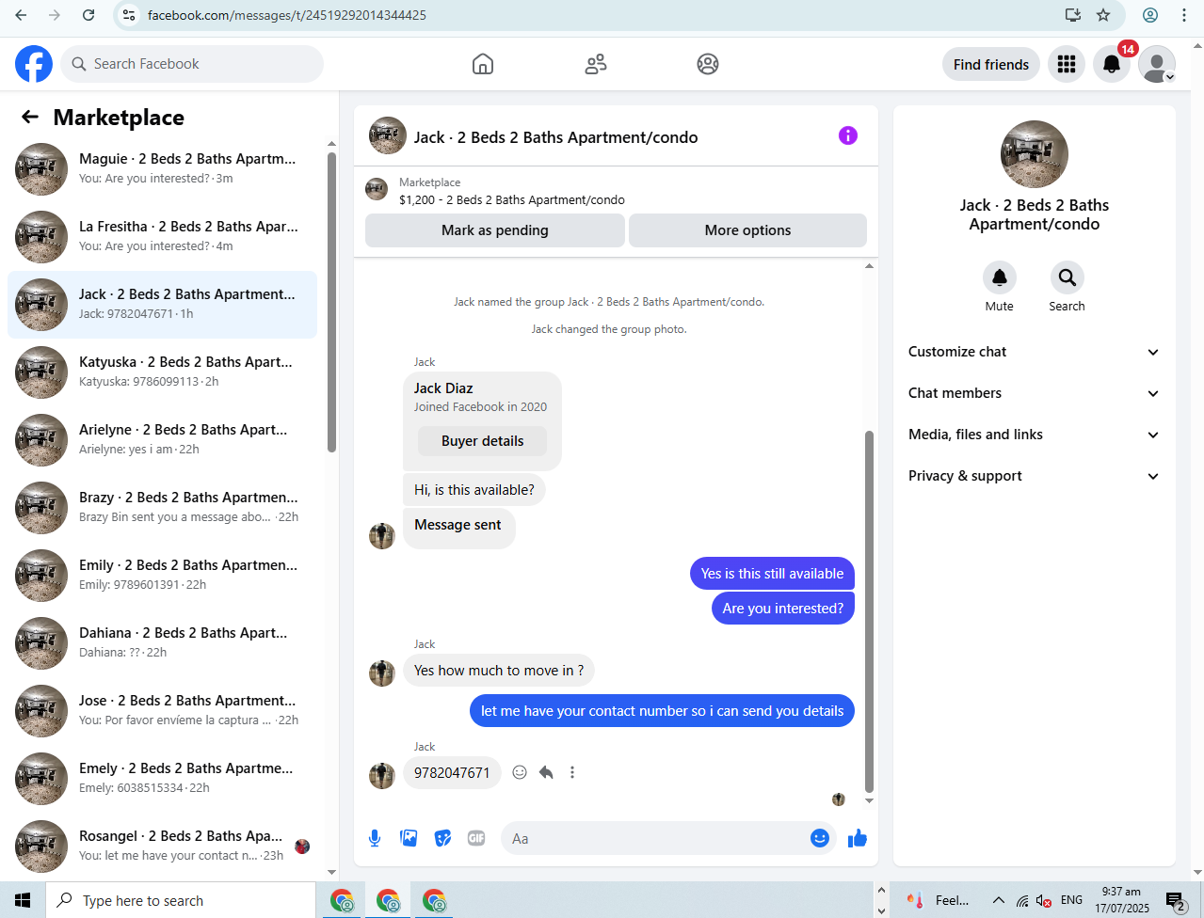Open Rosangel conversation
The image size is (1204, 918).
click(162, 847)
